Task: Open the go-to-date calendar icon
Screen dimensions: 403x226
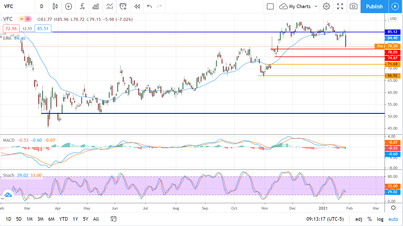Action: point(114,219)
